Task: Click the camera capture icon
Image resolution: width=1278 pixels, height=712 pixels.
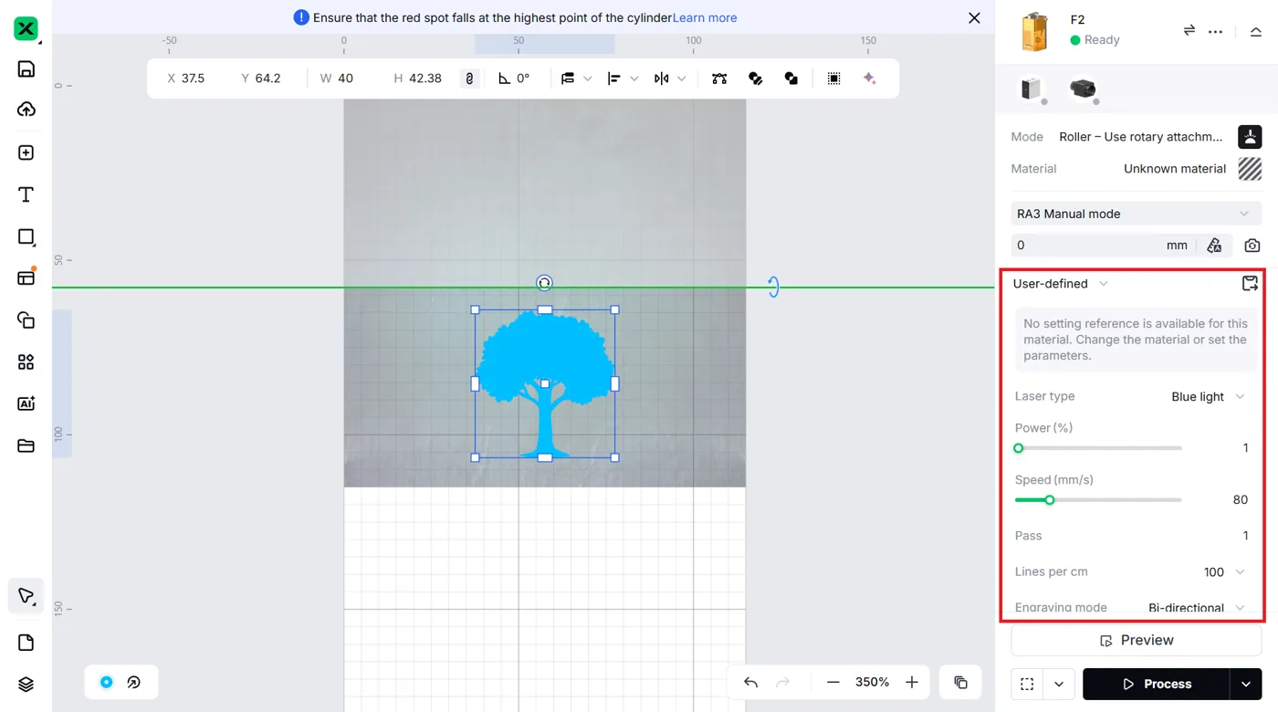Action: 1252,246
